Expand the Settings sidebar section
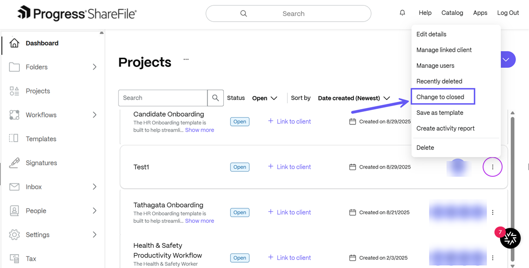Viewport: 529px width, 268px height. pyautogui.click(x=94, y=235)
